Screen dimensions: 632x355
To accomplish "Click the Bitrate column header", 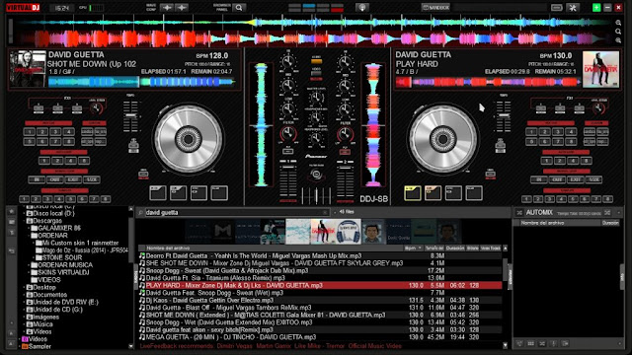I will pyautogui.click(x=473, y=248).
